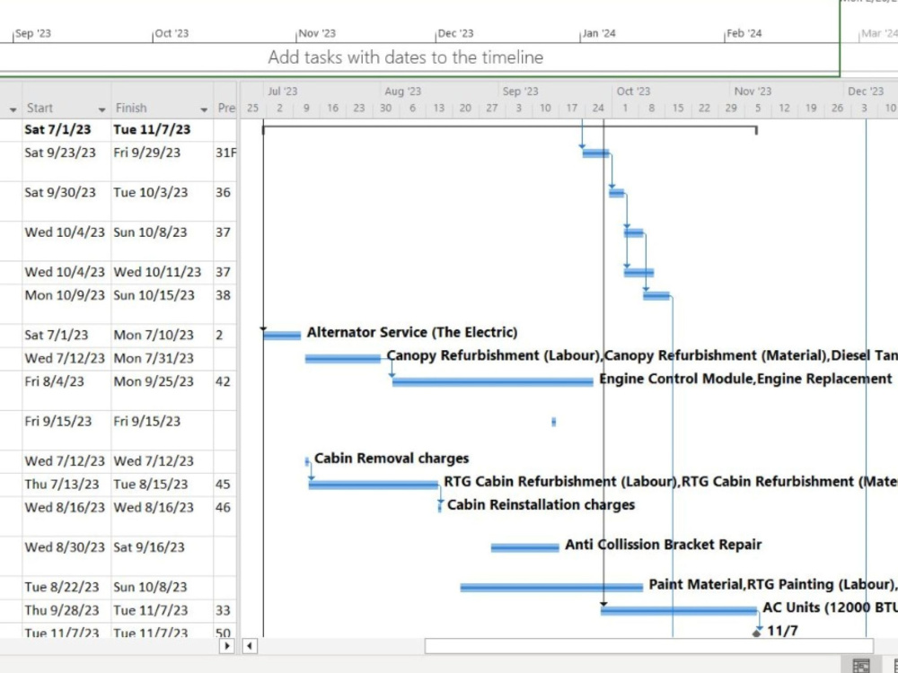
Task: Click the Gantt chart's scroll left arrow
Action: [249, 646]
